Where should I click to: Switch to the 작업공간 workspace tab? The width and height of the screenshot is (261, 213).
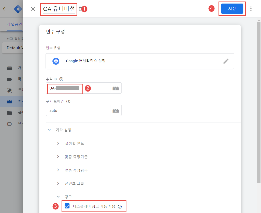(15, 24)
